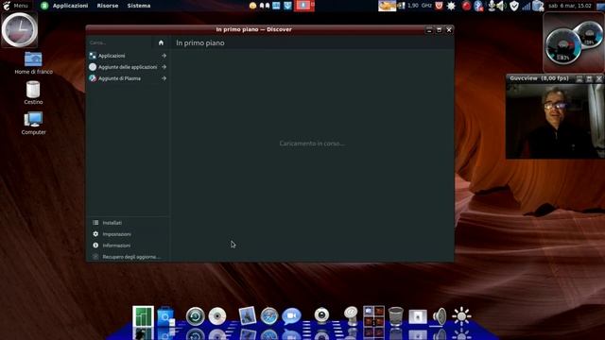Open the Menu button in top panel
605x340 pixels.
tap(15, 6)
